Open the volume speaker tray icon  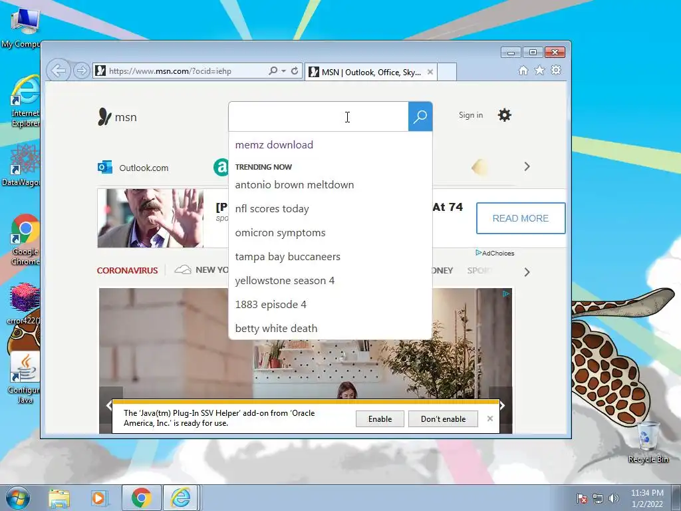(614, 498)
